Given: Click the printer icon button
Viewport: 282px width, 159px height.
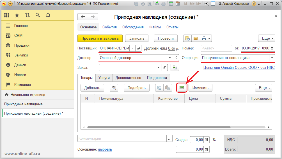Looking at the screenshot, I should pyautogui.click(x=204, y=38).
